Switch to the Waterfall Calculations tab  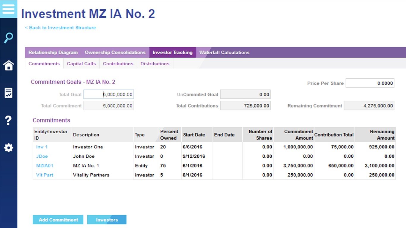tap(224, 52)
